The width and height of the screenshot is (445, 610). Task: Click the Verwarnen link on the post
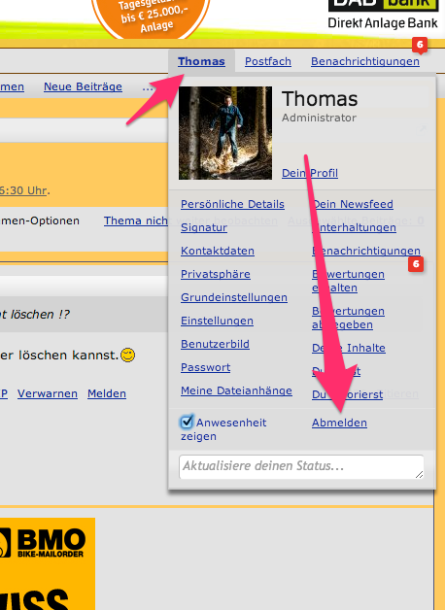48,393
